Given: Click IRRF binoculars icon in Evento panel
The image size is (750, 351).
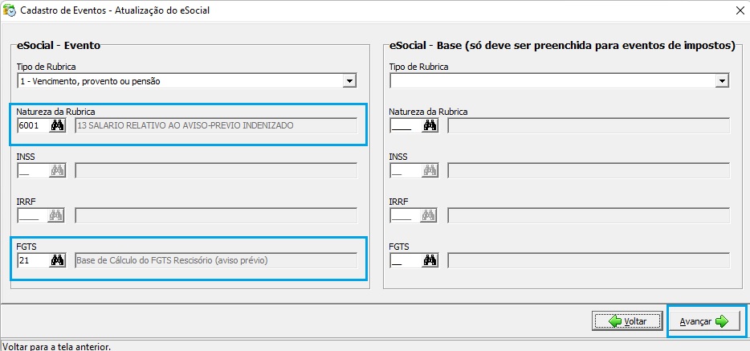Looking at the screenshot, I should [x=56, y=216].
